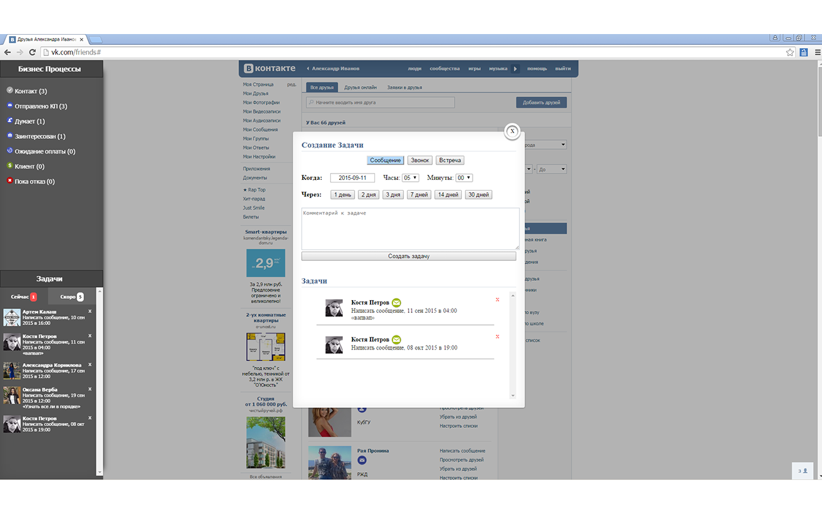
Task: Select Встреча task type
Action: pos(450,160)
